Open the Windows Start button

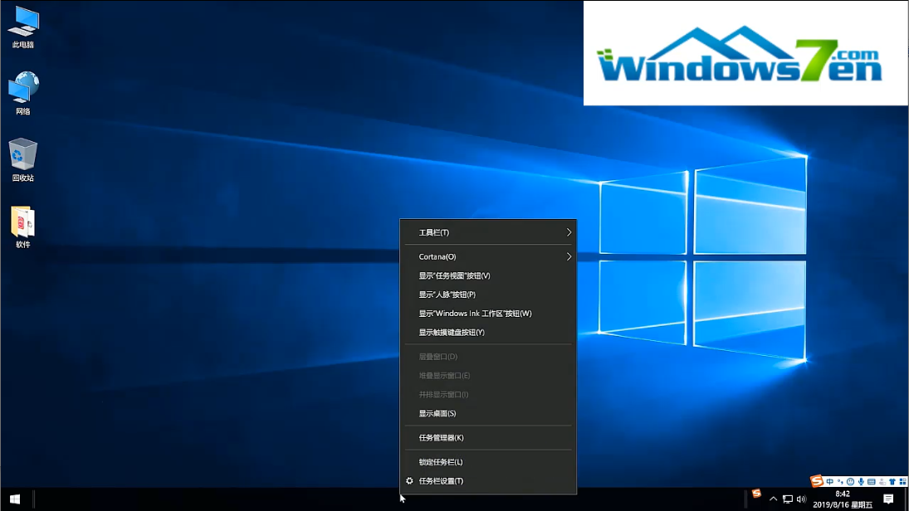click(15, 499)
